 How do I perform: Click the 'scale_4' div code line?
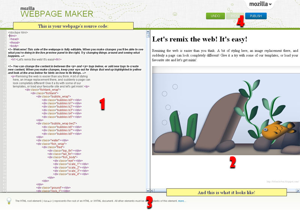pos(71,174)
